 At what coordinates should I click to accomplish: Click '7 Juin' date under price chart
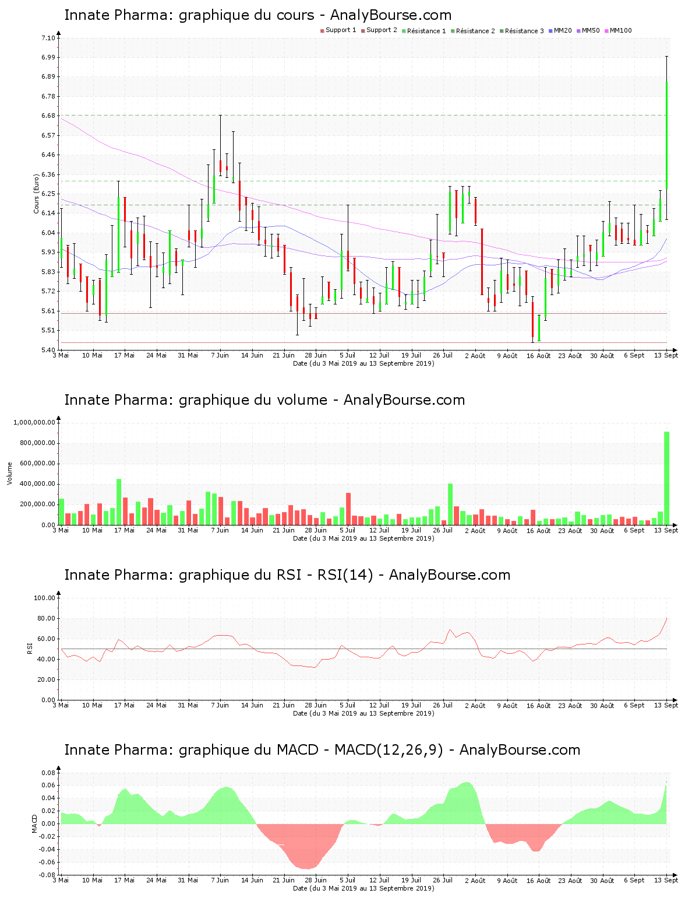click(x=220, y=355)
